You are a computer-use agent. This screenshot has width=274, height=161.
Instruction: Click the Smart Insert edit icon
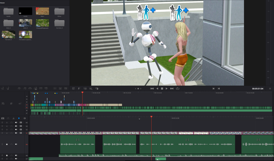click(x=19, y=88)
